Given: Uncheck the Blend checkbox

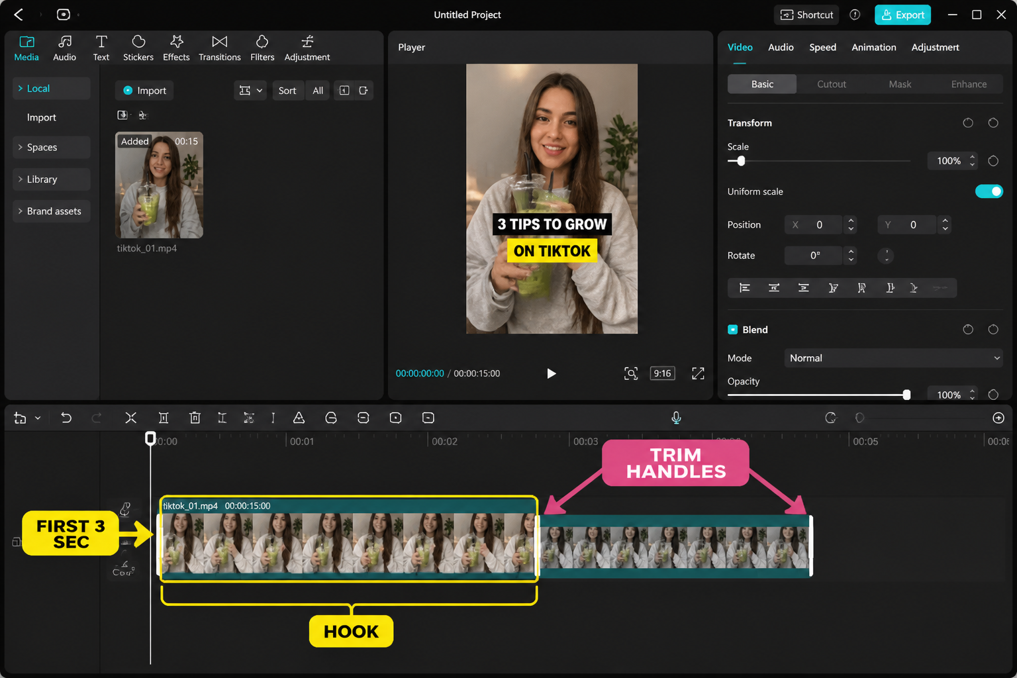Looking at the screenshot, I should point(733,330).
